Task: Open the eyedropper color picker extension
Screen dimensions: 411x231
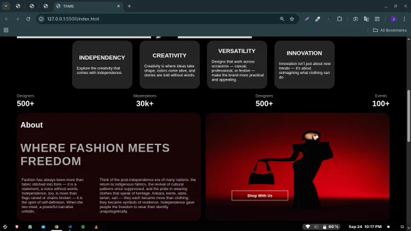Action: coord(318,19)
